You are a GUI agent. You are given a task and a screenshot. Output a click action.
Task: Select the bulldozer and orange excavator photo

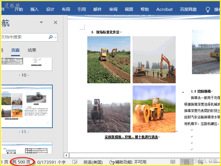click(154, 60)
